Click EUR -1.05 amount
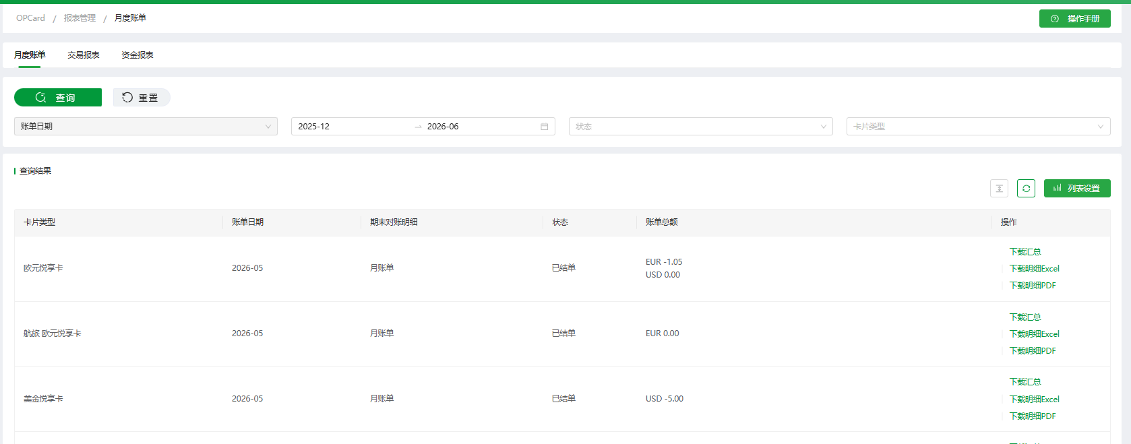This screenshot has height=444, width=1131. 664,262
